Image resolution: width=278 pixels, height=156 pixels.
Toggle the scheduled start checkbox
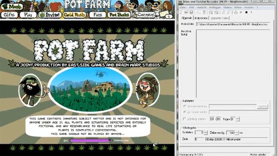(x=184, y=119)
